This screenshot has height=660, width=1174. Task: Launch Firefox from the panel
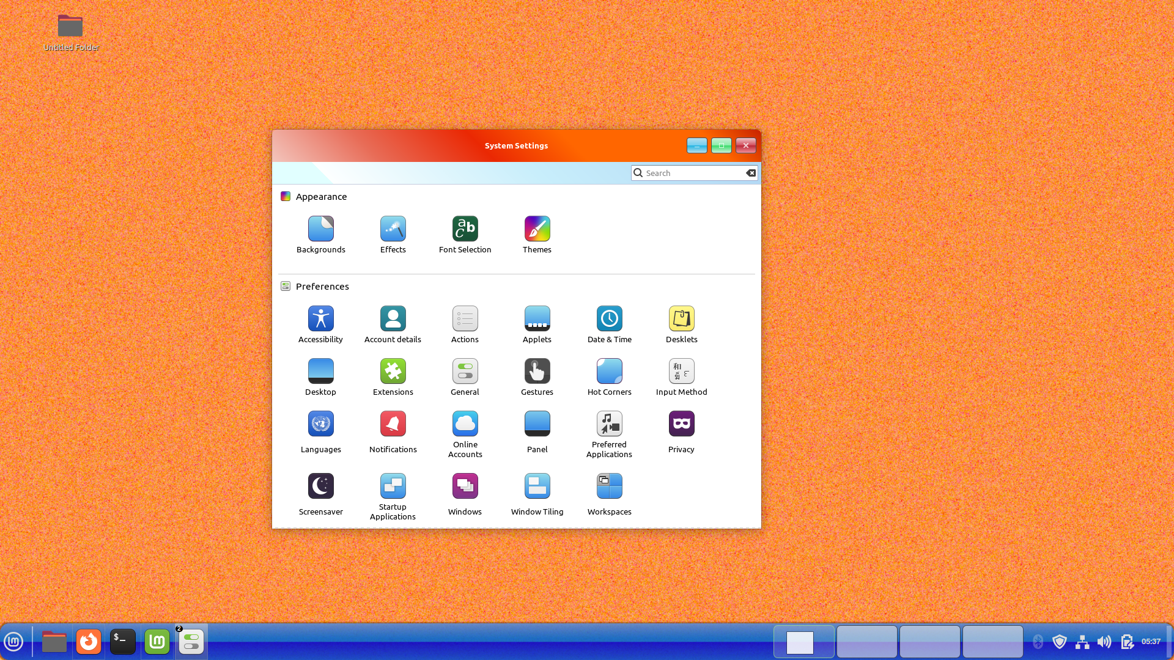89,642
